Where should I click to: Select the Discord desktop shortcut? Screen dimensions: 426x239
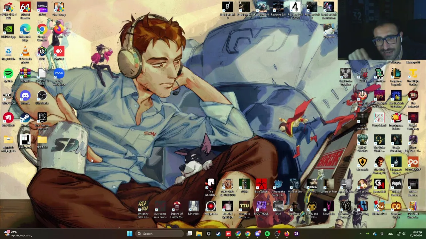pyautogui.click(x=25, y=98)
